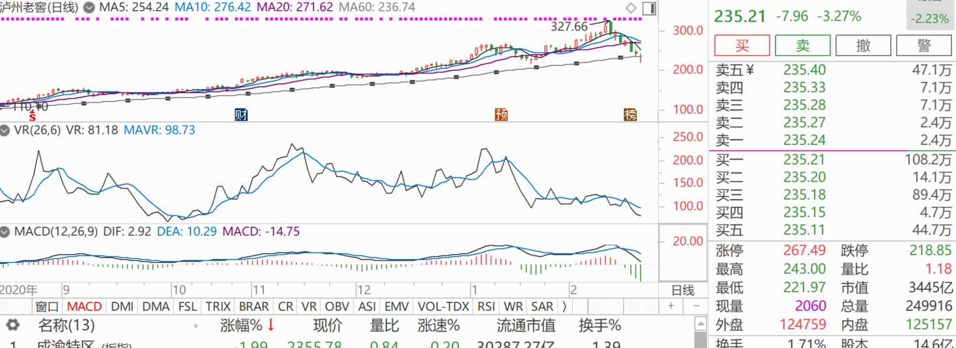Click the 卖一 price 235.24

pos(804,140)
